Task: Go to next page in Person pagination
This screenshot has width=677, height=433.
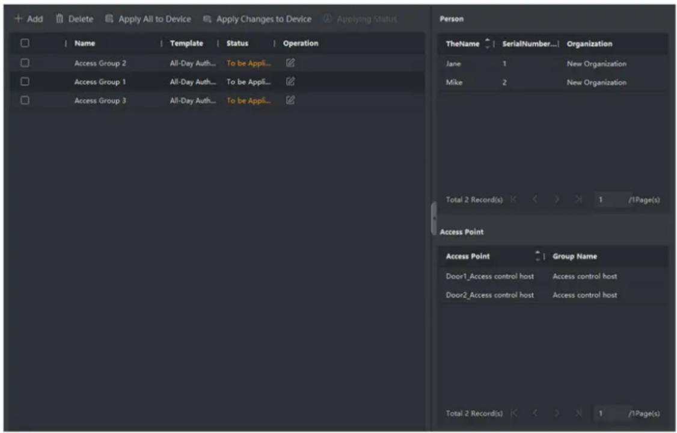Action: [557, 200]
